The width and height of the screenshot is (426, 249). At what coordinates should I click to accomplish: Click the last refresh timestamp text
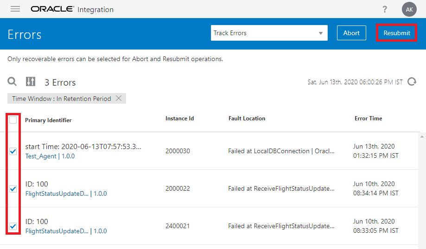pos(355,82)
